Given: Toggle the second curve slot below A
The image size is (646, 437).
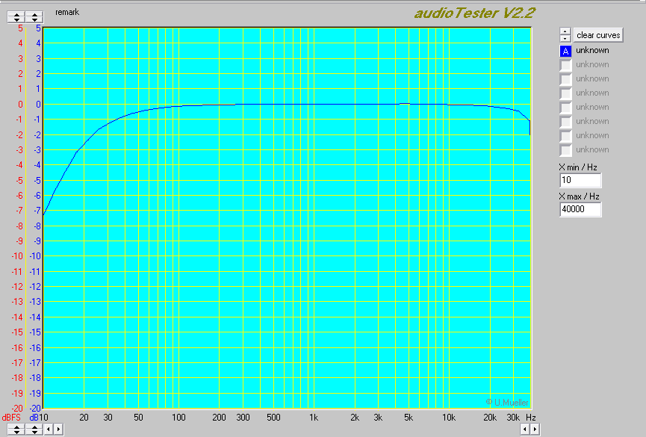Looking at the screenshot, I should [565, 79].
